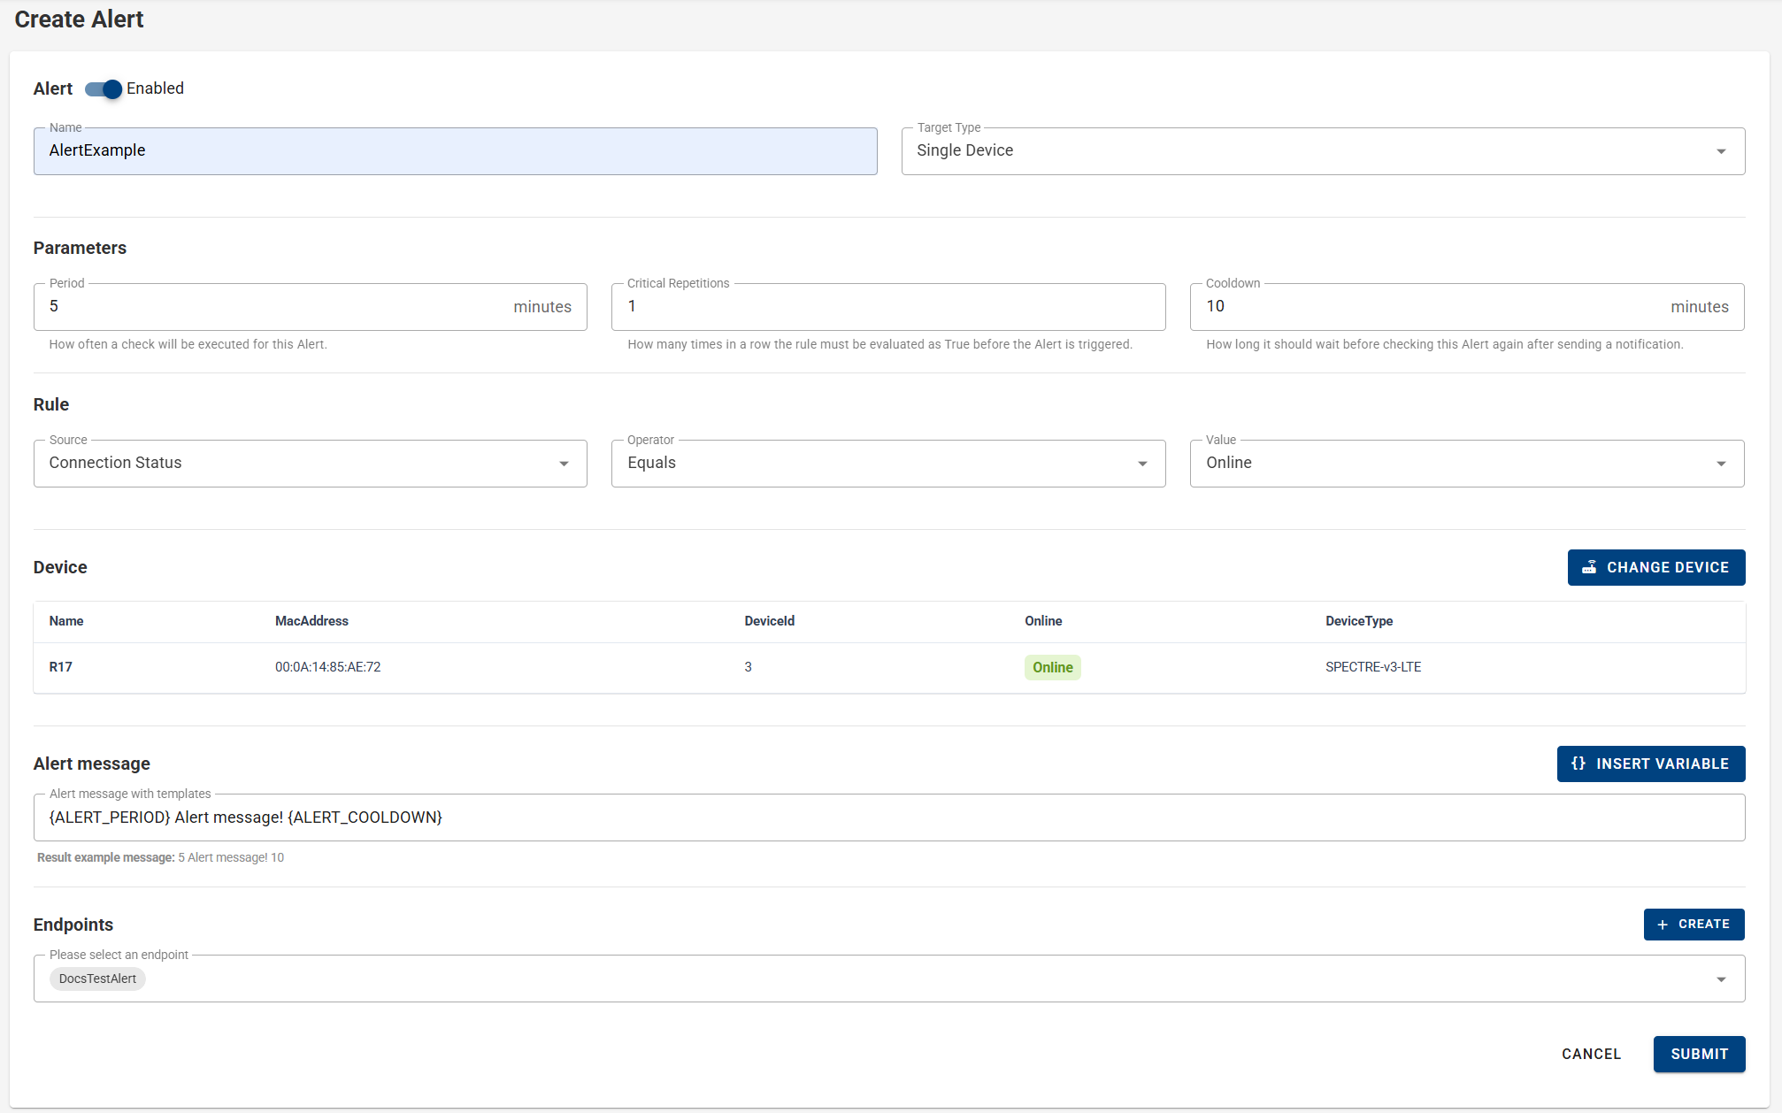1782x1113 pixels.
Task: Select the DocsTestAlert endpoint chip
Action: click(97, 979)
